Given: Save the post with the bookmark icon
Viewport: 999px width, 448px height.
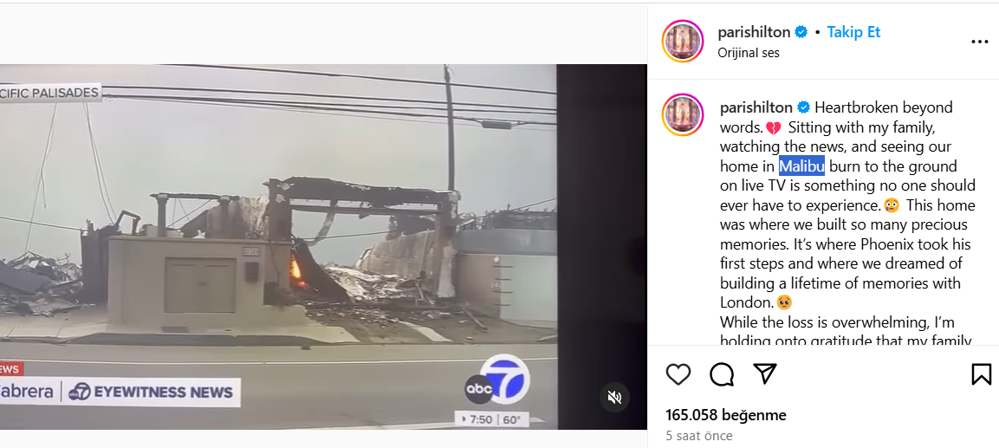Looking at the screenshot, I should tap(981, 374).
